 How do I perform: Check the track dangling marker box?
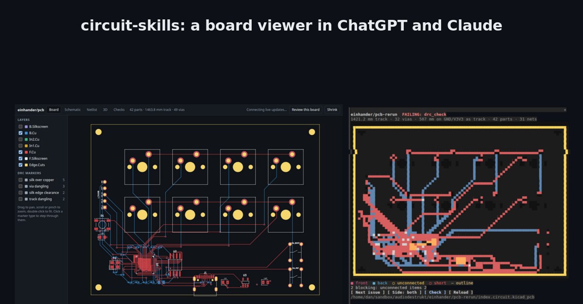(x=20, y=199)
